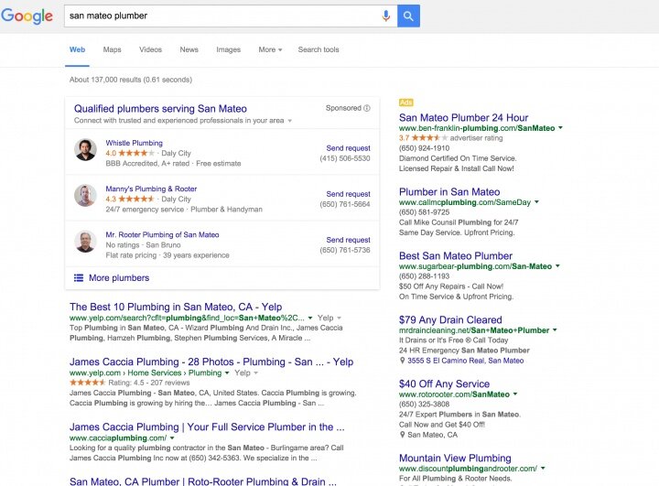Click the Sponsored info icon
Image resolution: width=659 pixels, height=486 pixels.
[367, 108]
